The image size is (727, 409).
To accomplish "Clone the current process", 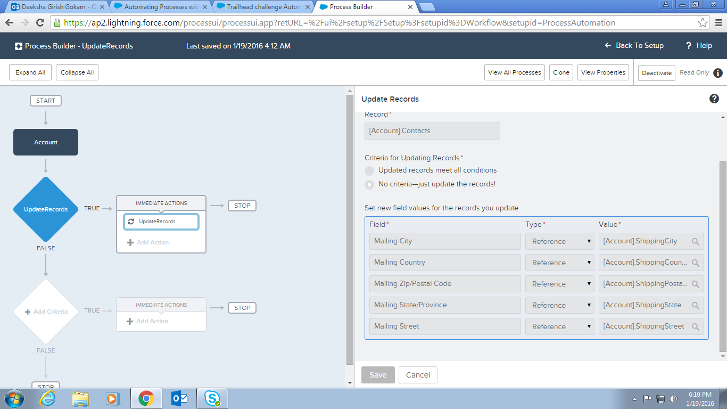I will pyautogui.click(x=561, y=72).
